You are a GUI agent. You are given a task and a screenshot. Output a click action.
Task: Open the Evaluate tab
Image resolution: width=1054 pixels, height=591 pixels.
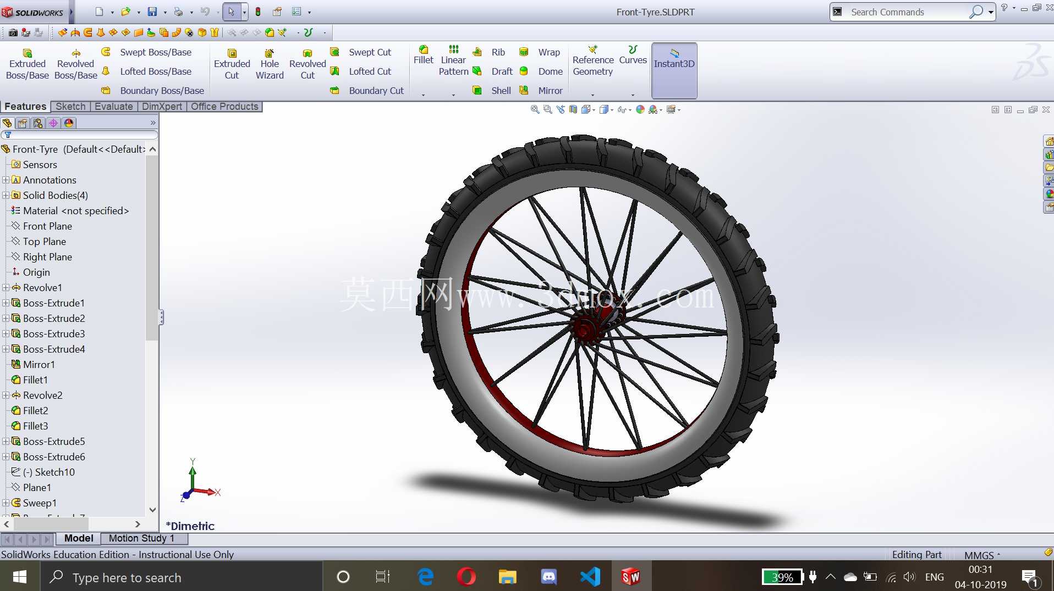pyautogui.click(x=113, y=107)
